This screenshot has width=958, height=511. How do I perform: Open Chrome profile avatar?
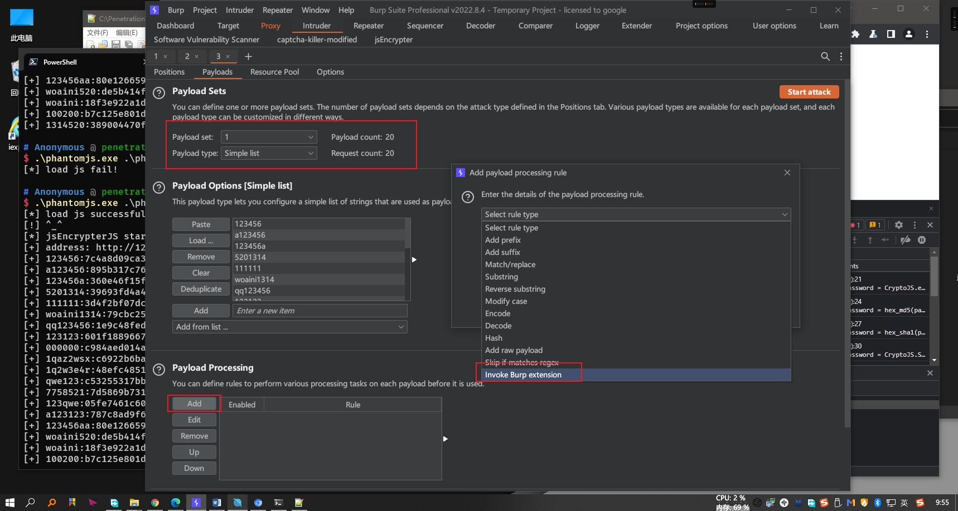(x=909, y=34)
